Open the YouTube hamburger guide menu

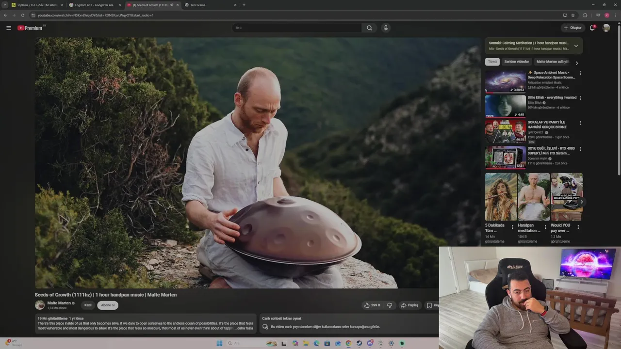(9, 28)
